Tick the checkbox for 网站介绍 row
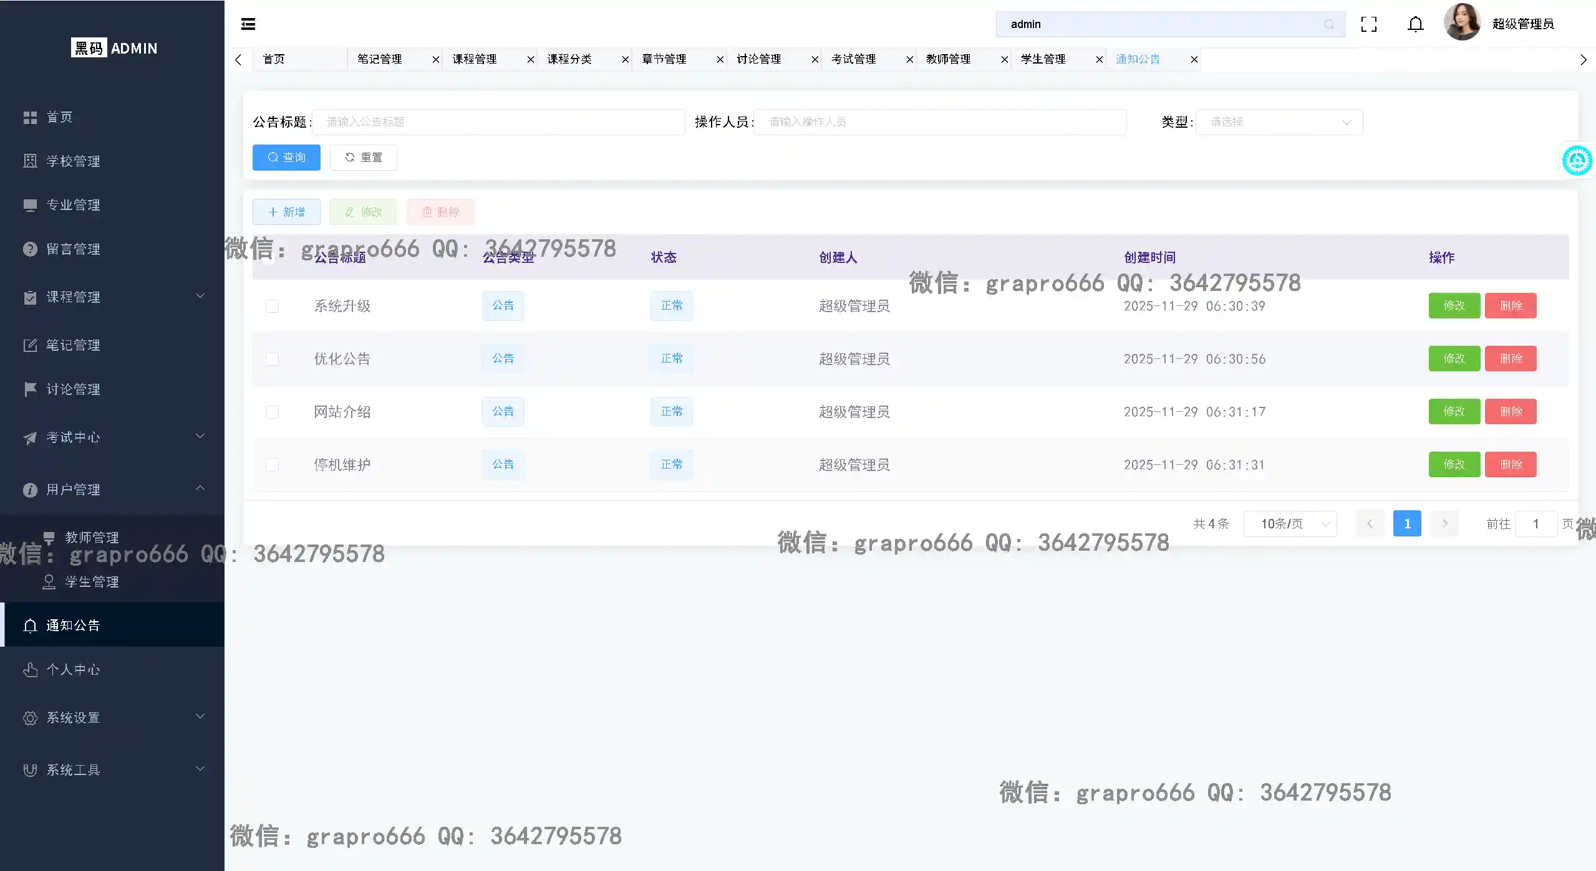The image size is (1596, 871). [x=272, y=412]
